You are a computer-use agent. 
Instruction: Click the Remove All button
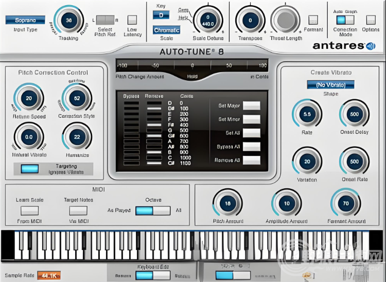(252, 161)
